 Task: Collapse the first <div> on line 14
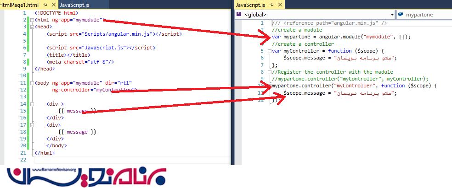31,104
